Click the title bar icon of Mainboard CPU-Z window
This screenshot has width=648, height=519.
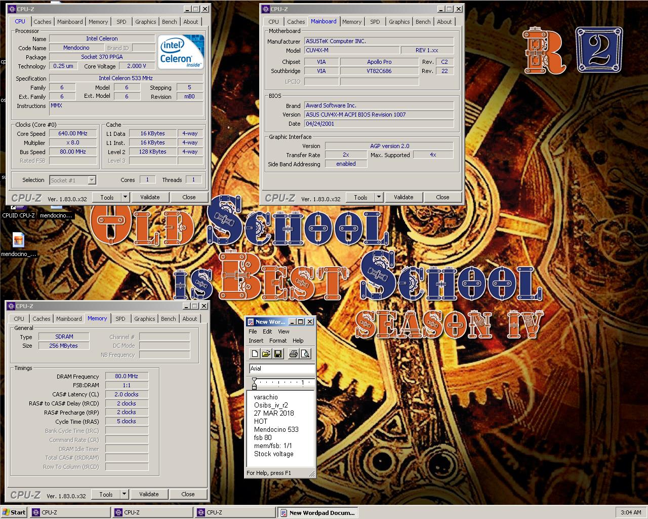pyautogui.click(x=266, y=9)
